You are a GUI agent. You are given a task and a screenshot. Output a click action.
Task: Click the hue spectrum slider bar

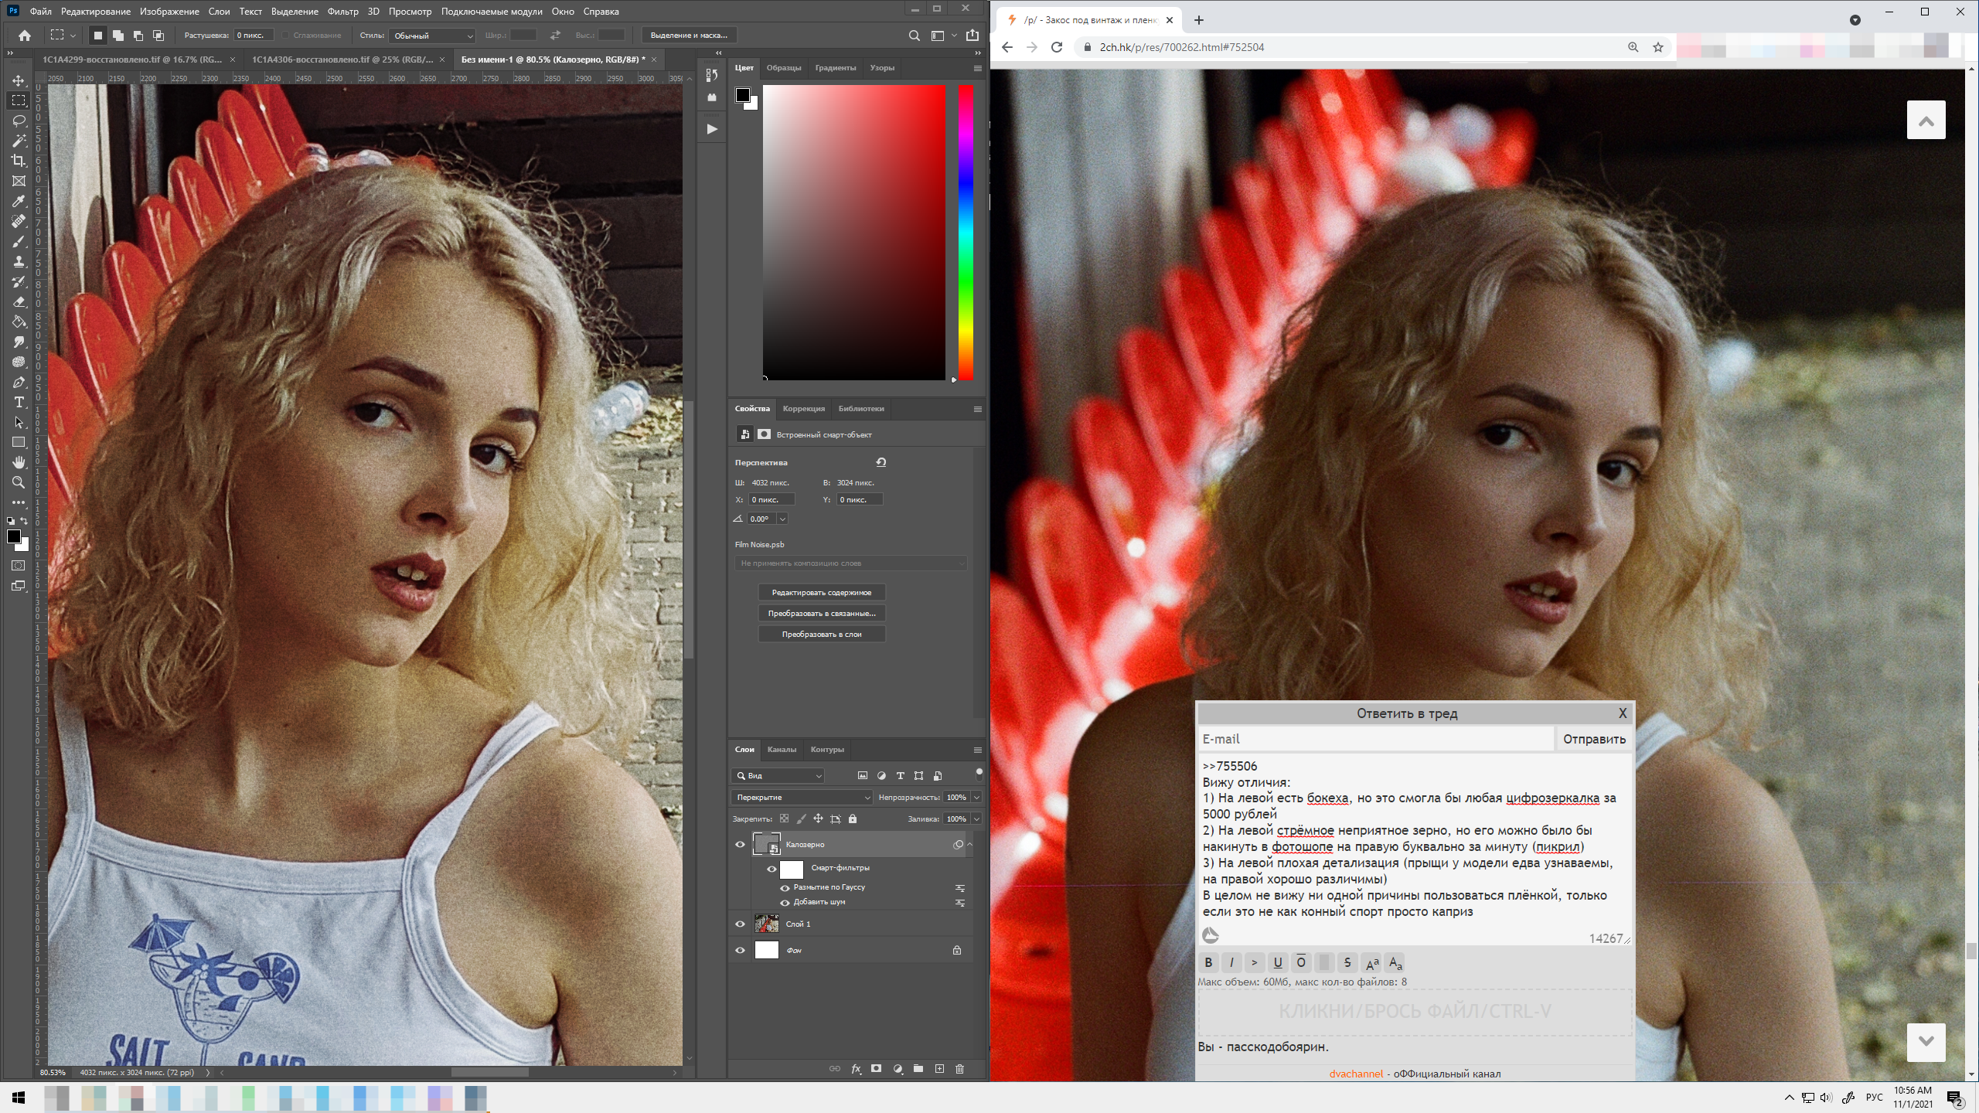pos(966,232)
